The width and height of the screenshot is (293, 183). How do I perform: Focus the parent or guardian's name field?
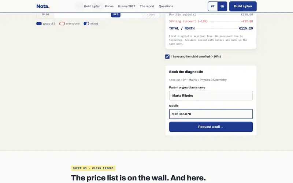pyautogui.click(x=211, y=96)
